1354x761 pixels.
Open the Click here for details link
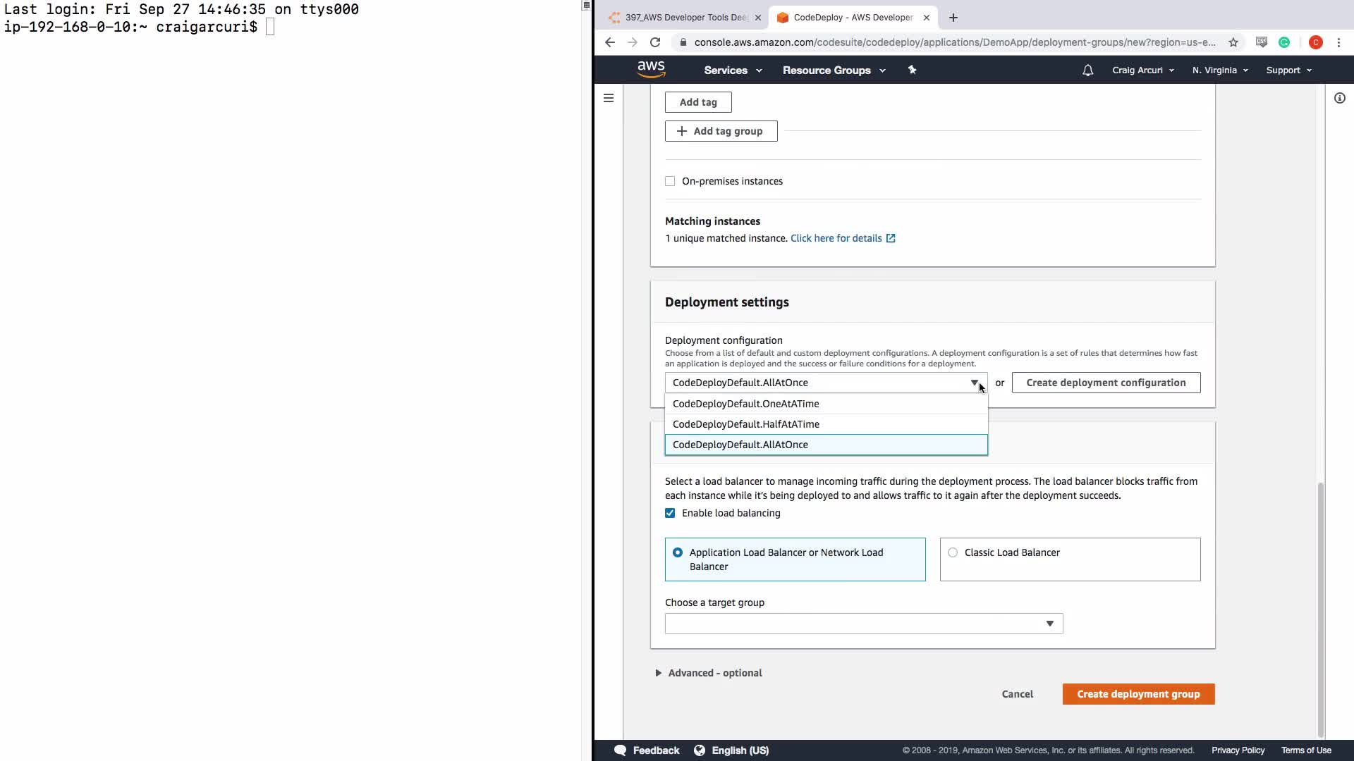point(836,238)
